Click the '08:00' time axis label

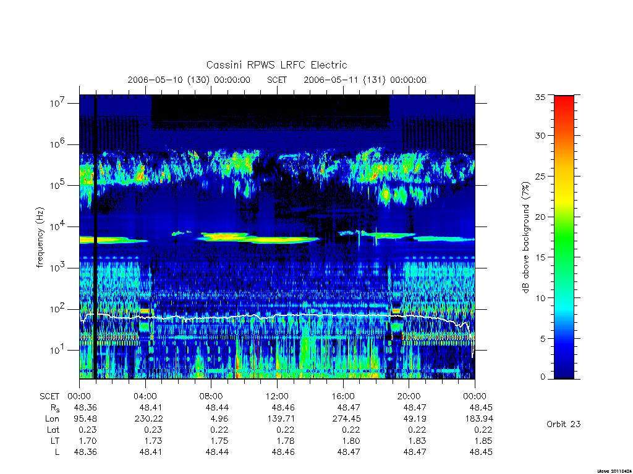point(211,396)
